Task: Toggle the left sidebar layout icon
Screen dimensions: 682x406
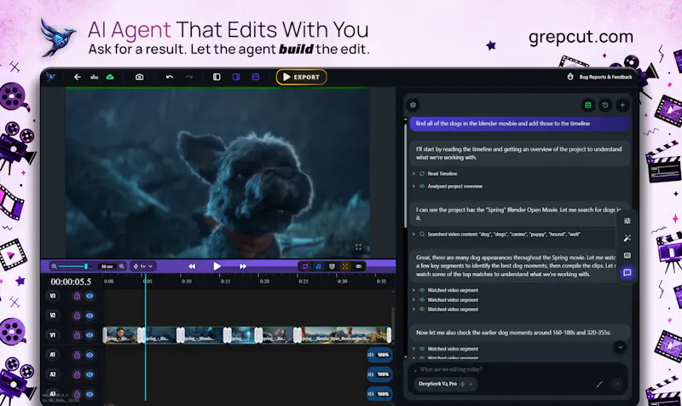Action: pyautogui.click(x=217, y=77)
